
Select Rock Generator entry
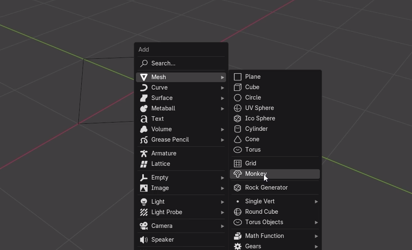coord(275,187)
